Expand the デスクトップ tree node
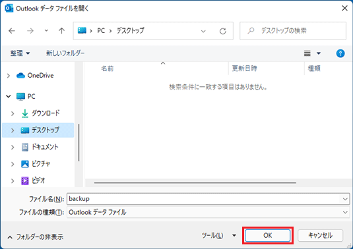The width and height of the screenshot is (353, 249). point(13,130)
